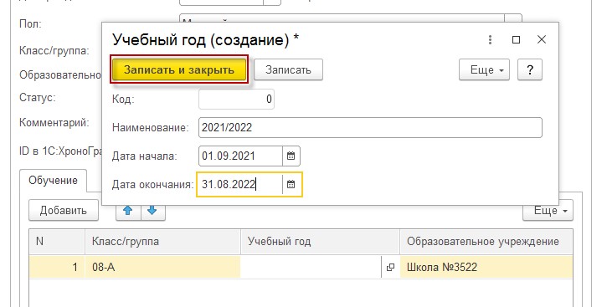Screen dimensions: 607x307
Task: Maximize the Учебный год dialog window
Action: (x=516, y=39)
